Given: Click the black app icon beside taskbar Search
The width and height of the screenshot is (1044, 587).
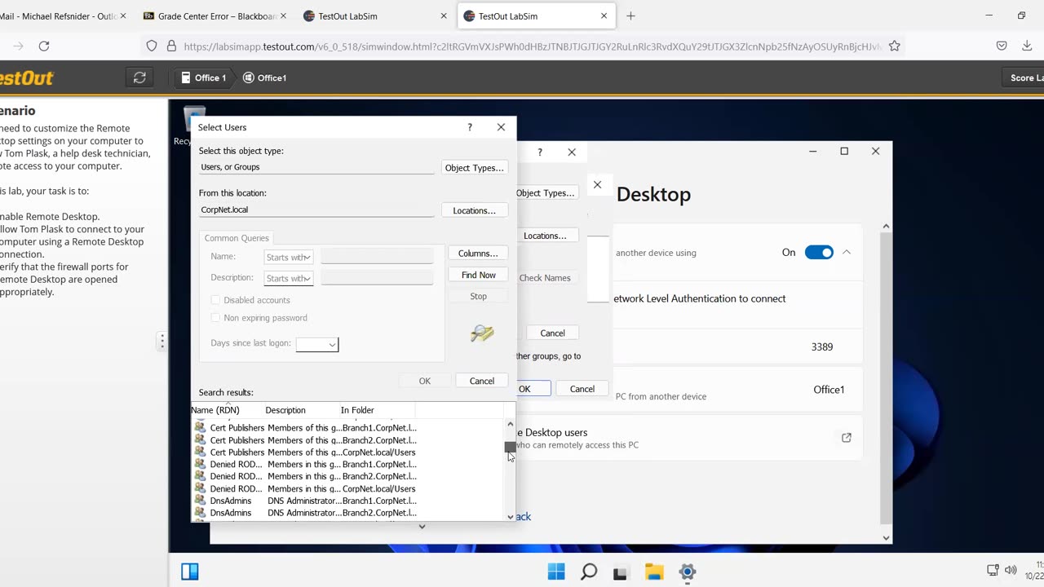Looking at the screenshot, I should point(621,572).
